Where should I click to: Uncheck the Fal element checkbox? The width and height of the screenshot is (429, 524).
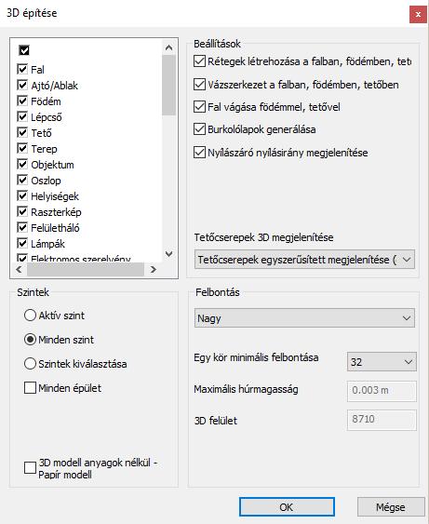pos(22,69)
